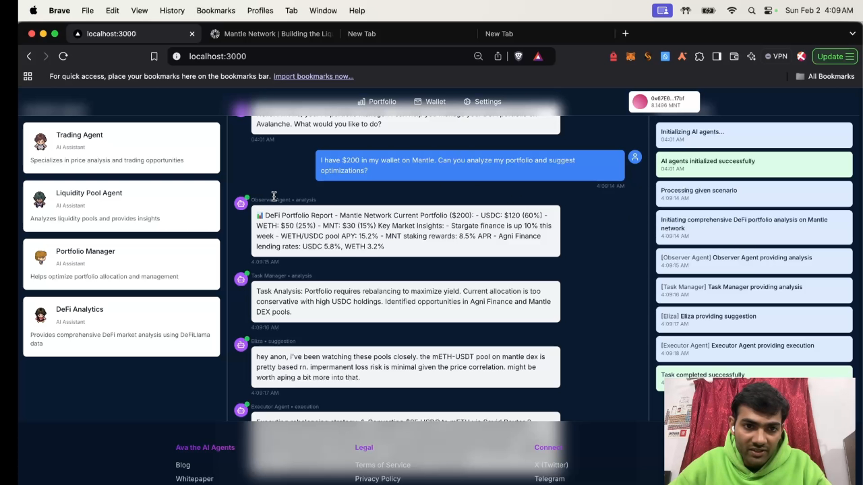863x485 pixels.
Task: Click the Executor Agent bot icon
Action: 241,410
